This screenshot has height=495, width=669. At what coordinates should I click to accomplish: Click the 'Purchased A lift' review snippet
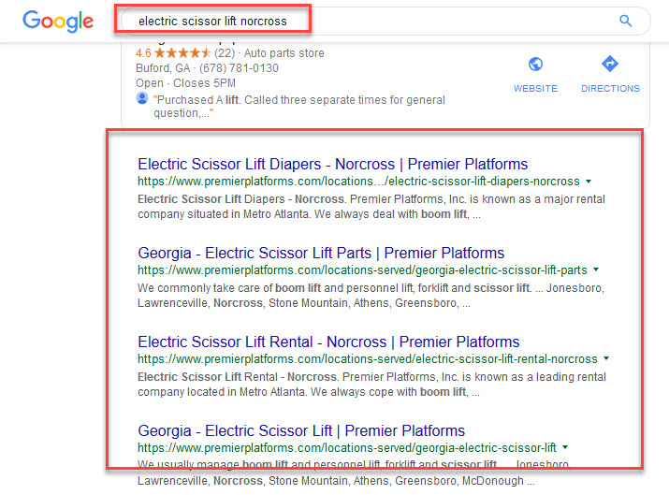point(299,107)
